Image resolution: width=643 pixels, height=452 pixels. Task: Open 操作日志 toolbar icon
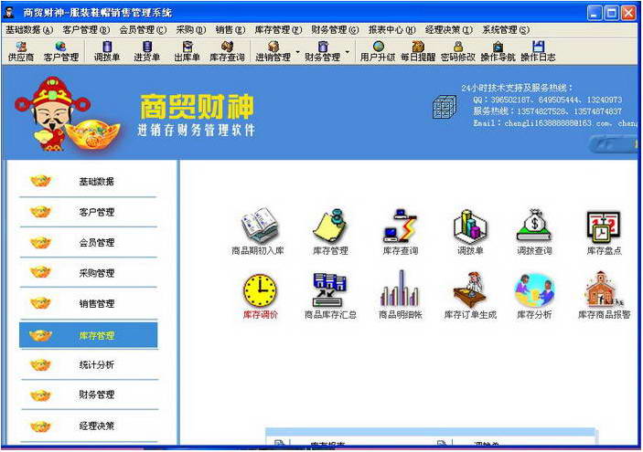pos(538,51)
